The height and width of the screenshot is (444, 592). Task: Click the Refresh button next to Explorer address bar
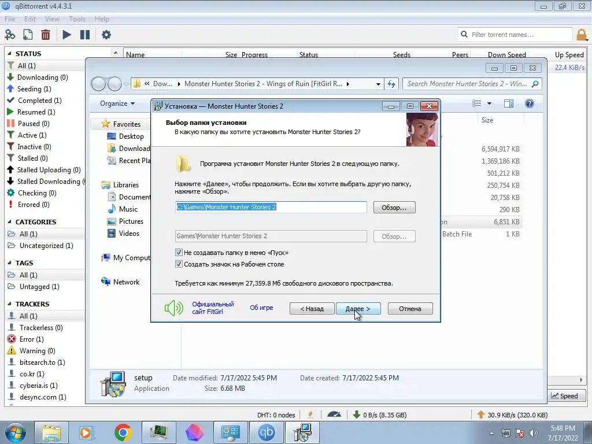tap(391, 84)
